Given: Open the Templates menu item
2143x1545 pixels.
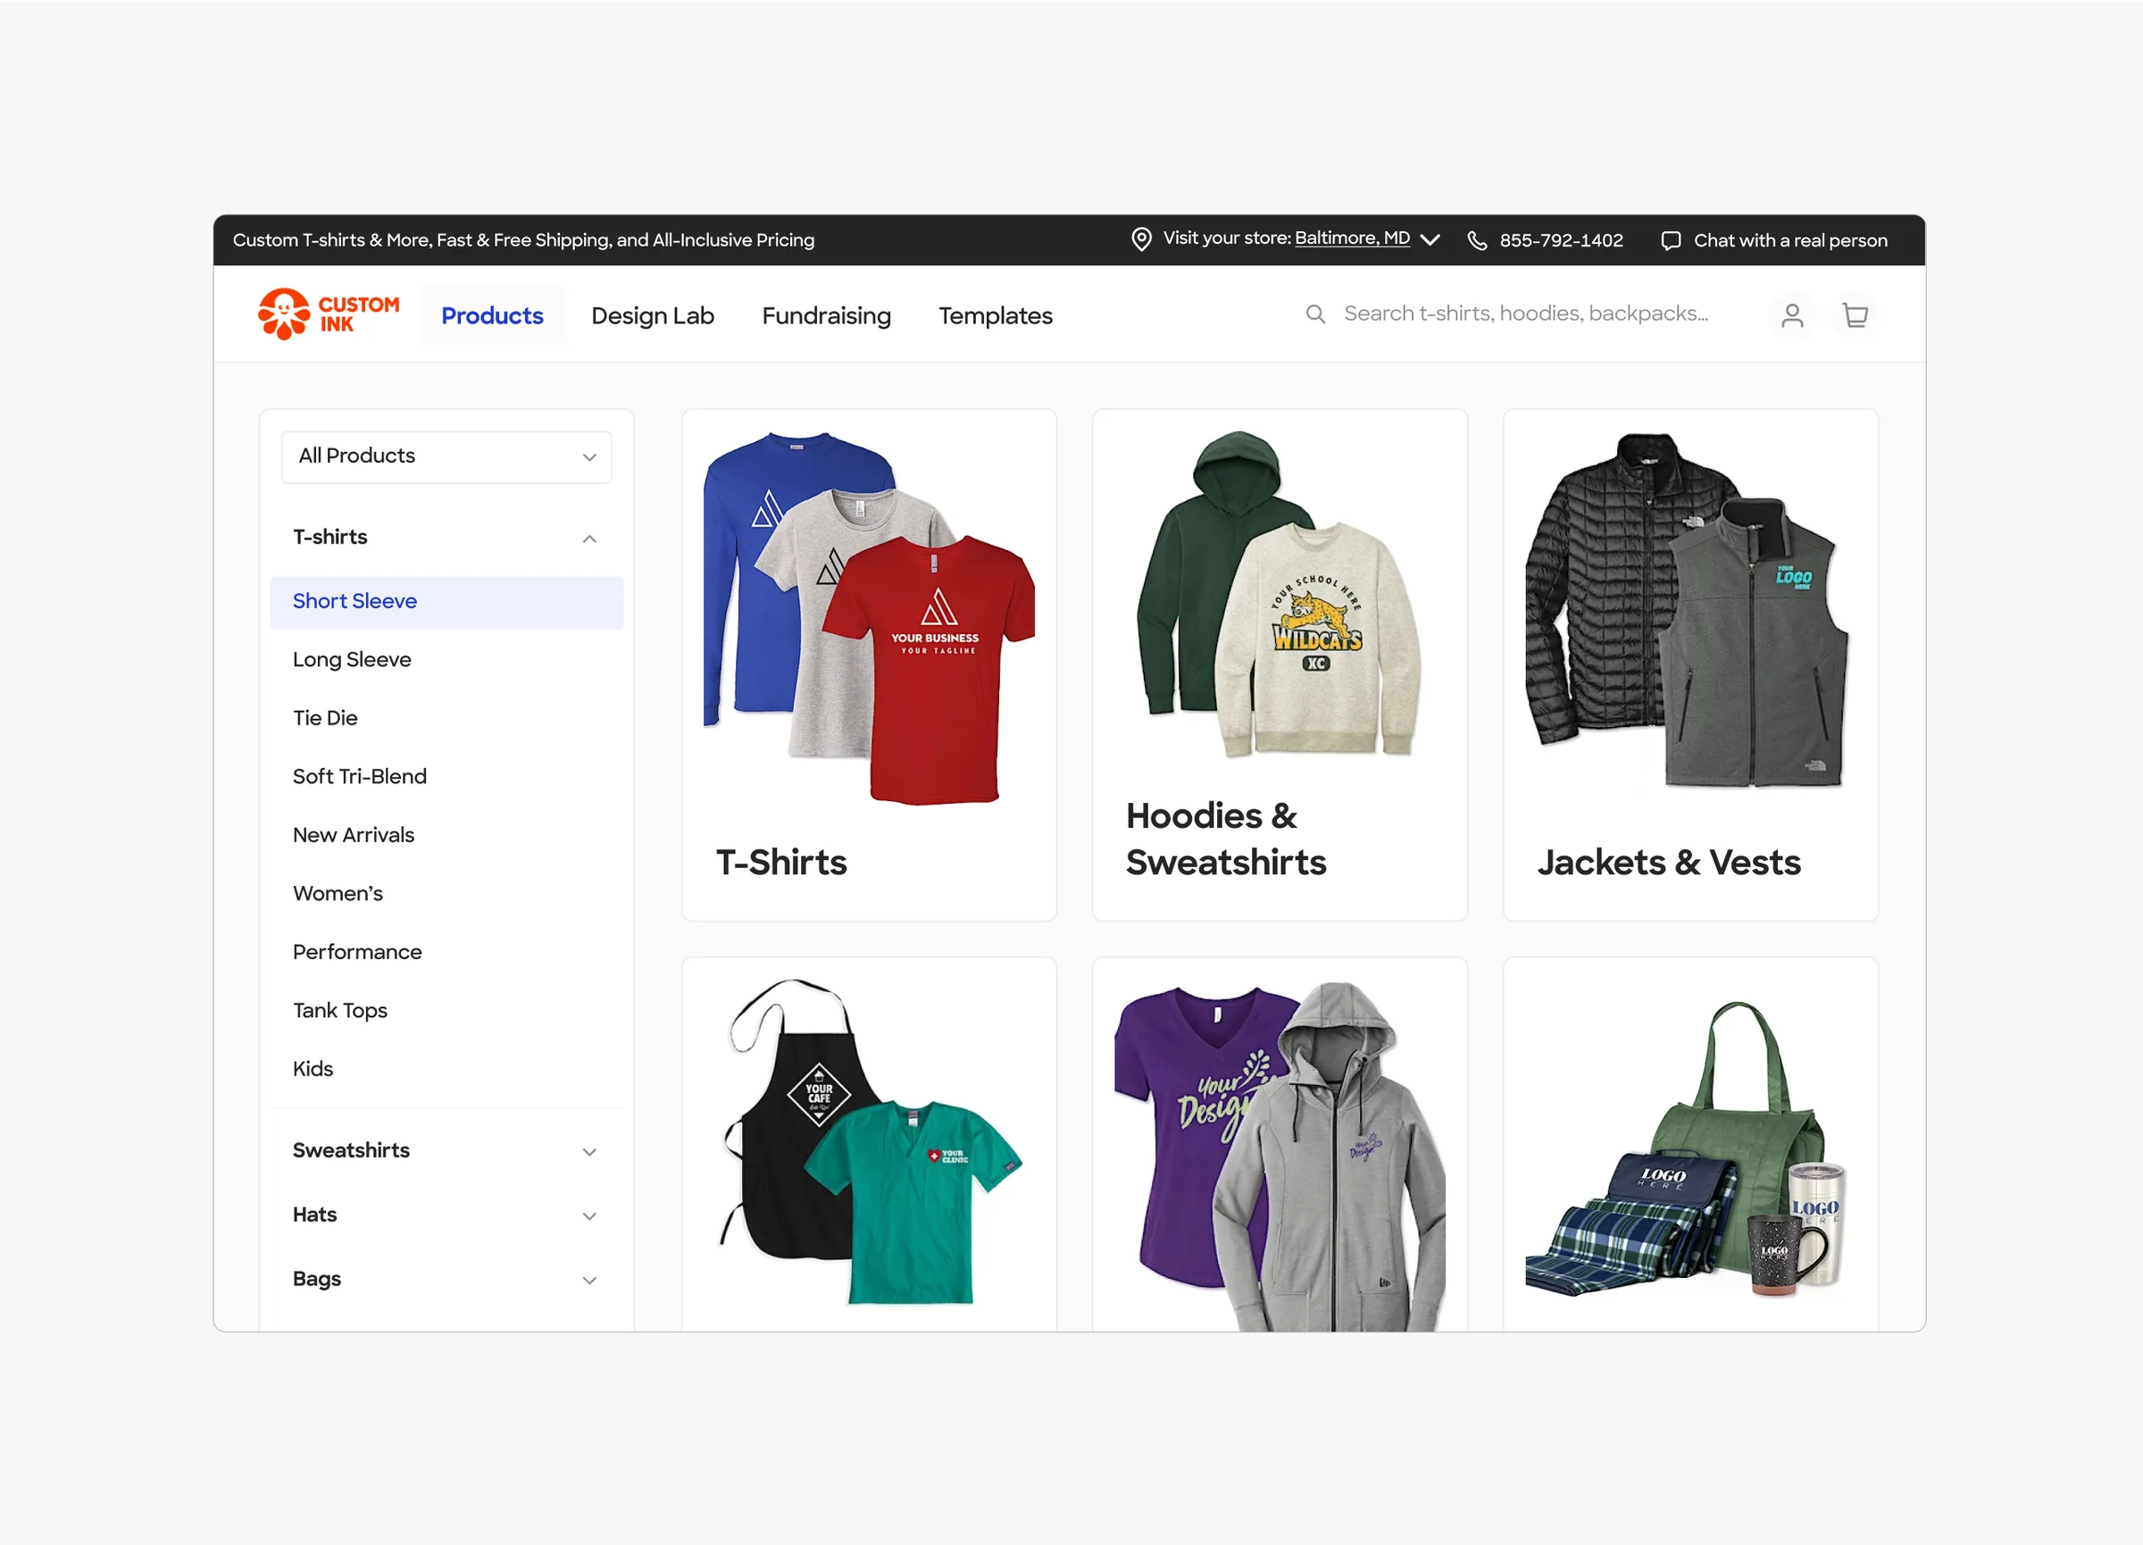Looking at the screenshot, I should pyautogui.click(x=995, y=315).
